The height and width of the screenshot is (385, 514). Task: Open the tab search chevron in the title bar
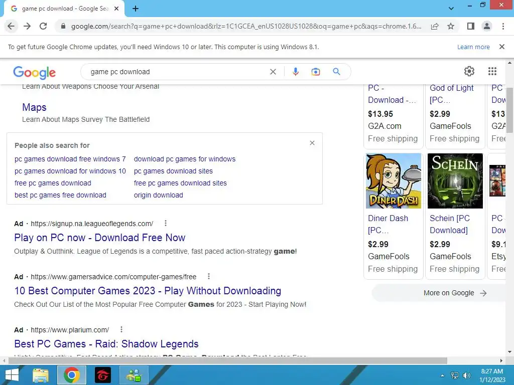(451, 9)
